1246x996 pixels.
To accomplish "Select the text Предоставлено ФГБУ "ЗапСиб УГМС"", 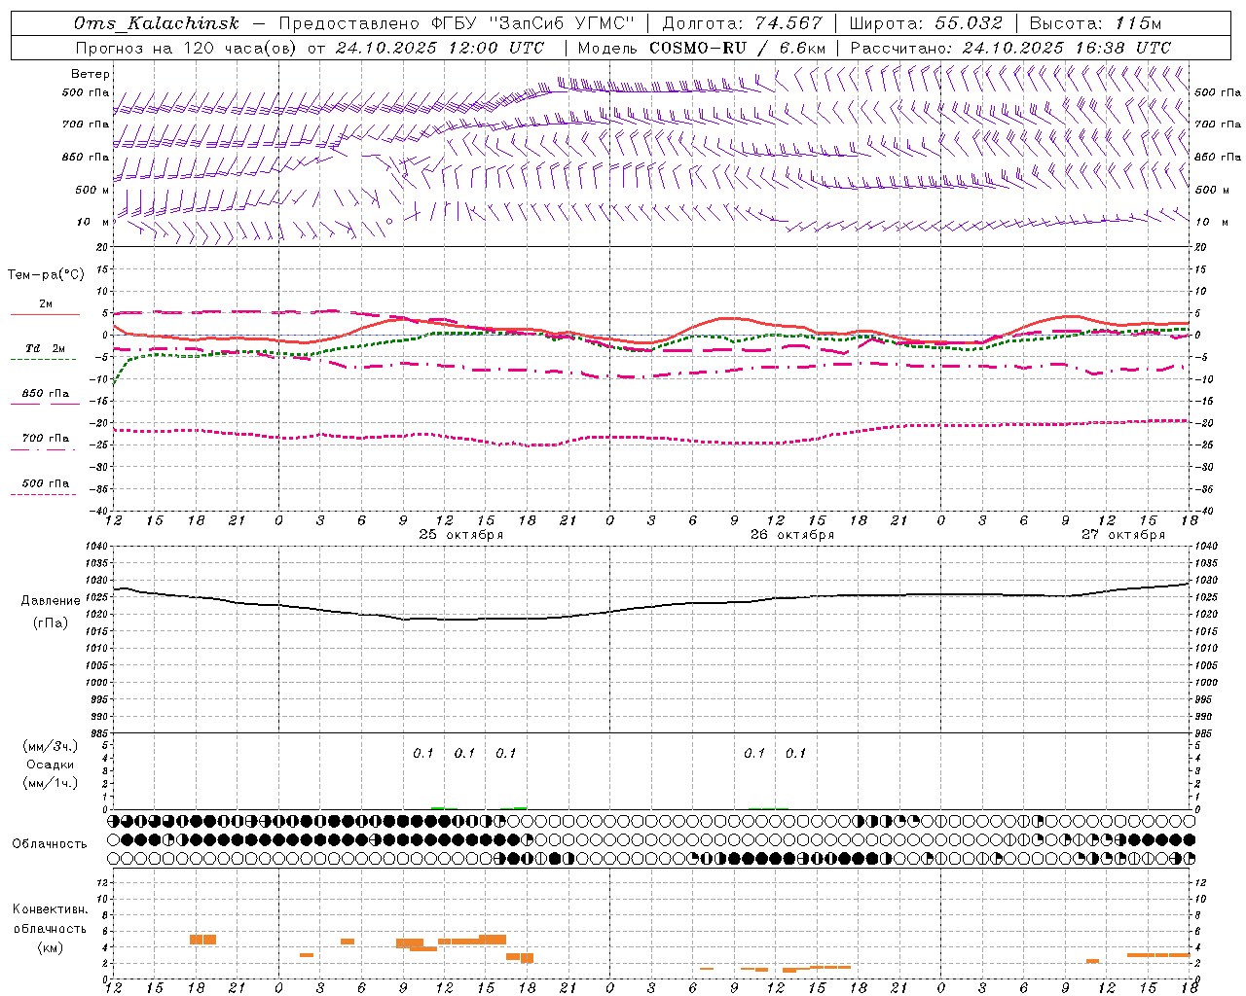I will coord(457,23).
